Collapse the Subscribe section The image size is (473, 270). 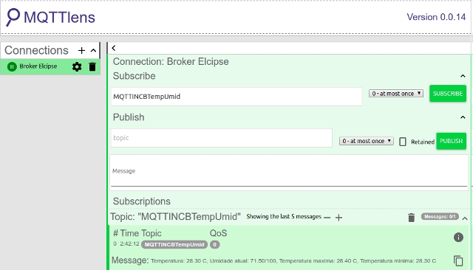(x=463, y=76)
